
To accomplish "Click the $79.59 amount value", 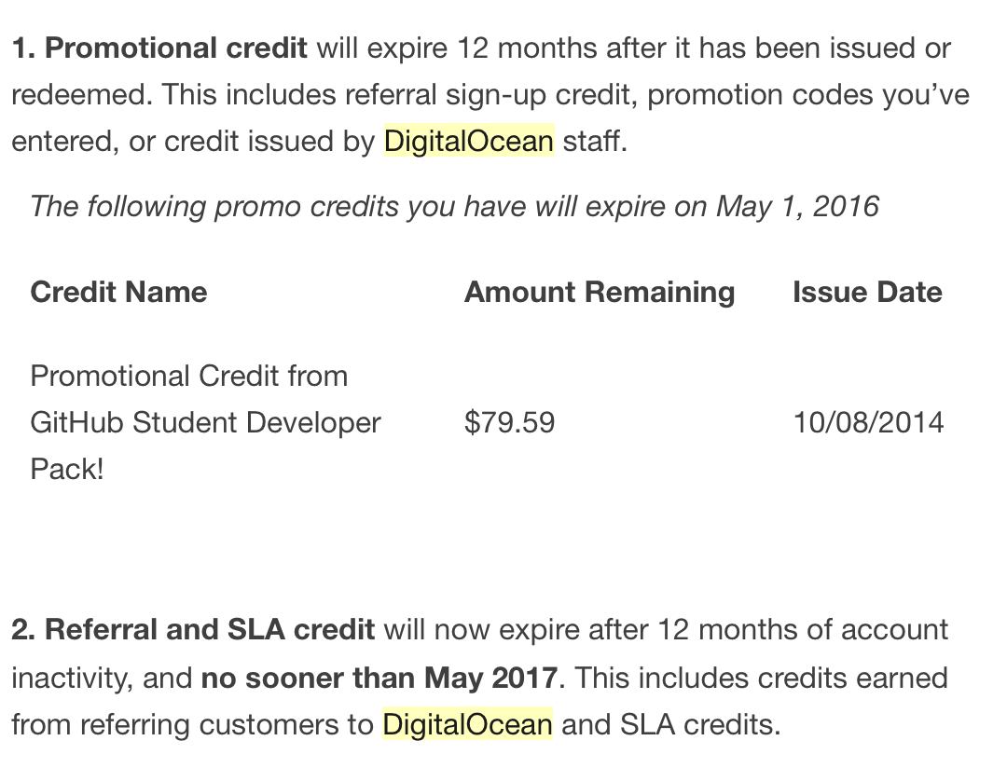I will (509, 422).
